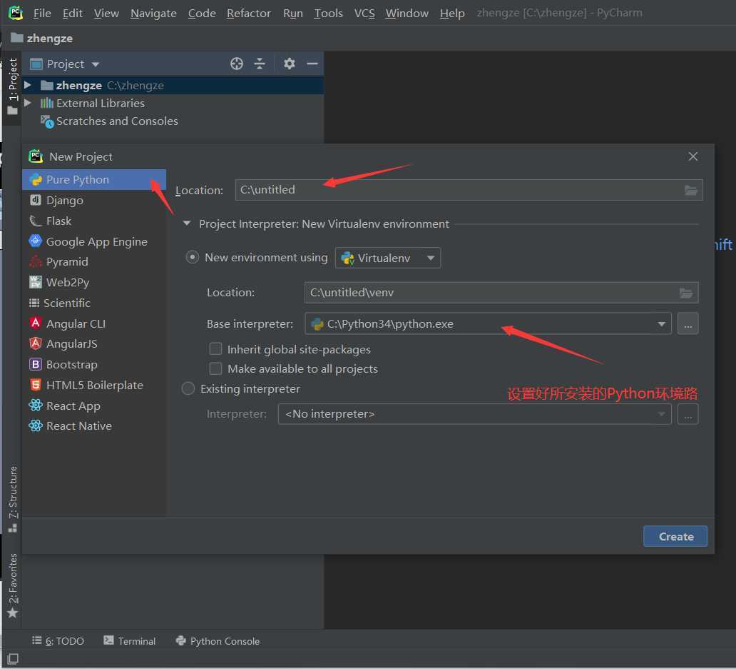Click the Create button
736x669 pixels.
(x=675, y=536)
